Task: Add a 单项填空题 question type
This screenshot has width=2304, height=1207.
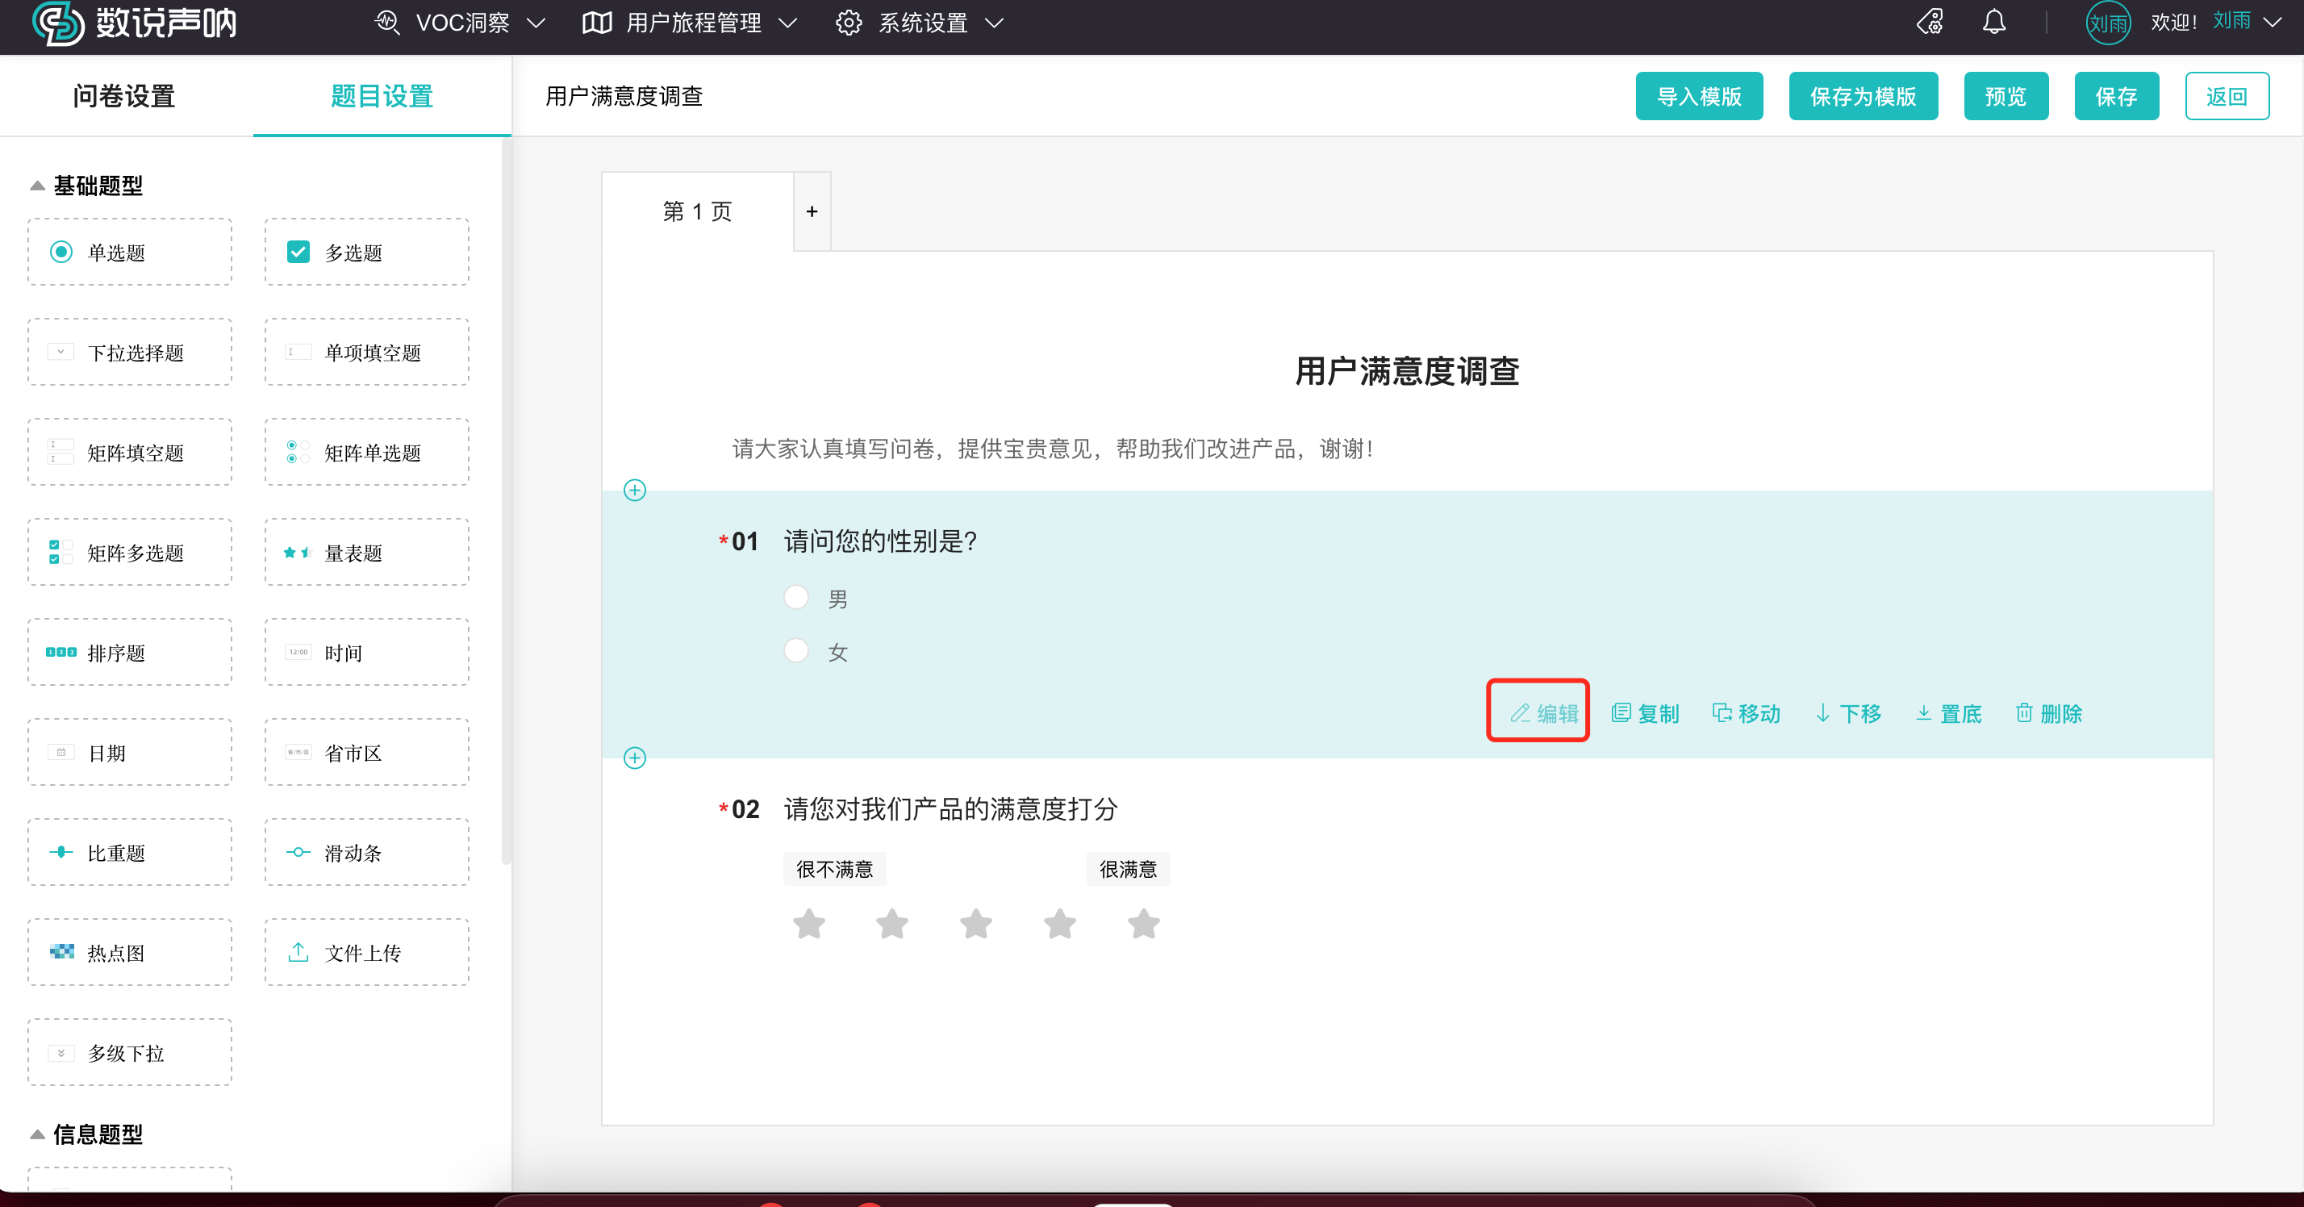Action: click(367, 353)
